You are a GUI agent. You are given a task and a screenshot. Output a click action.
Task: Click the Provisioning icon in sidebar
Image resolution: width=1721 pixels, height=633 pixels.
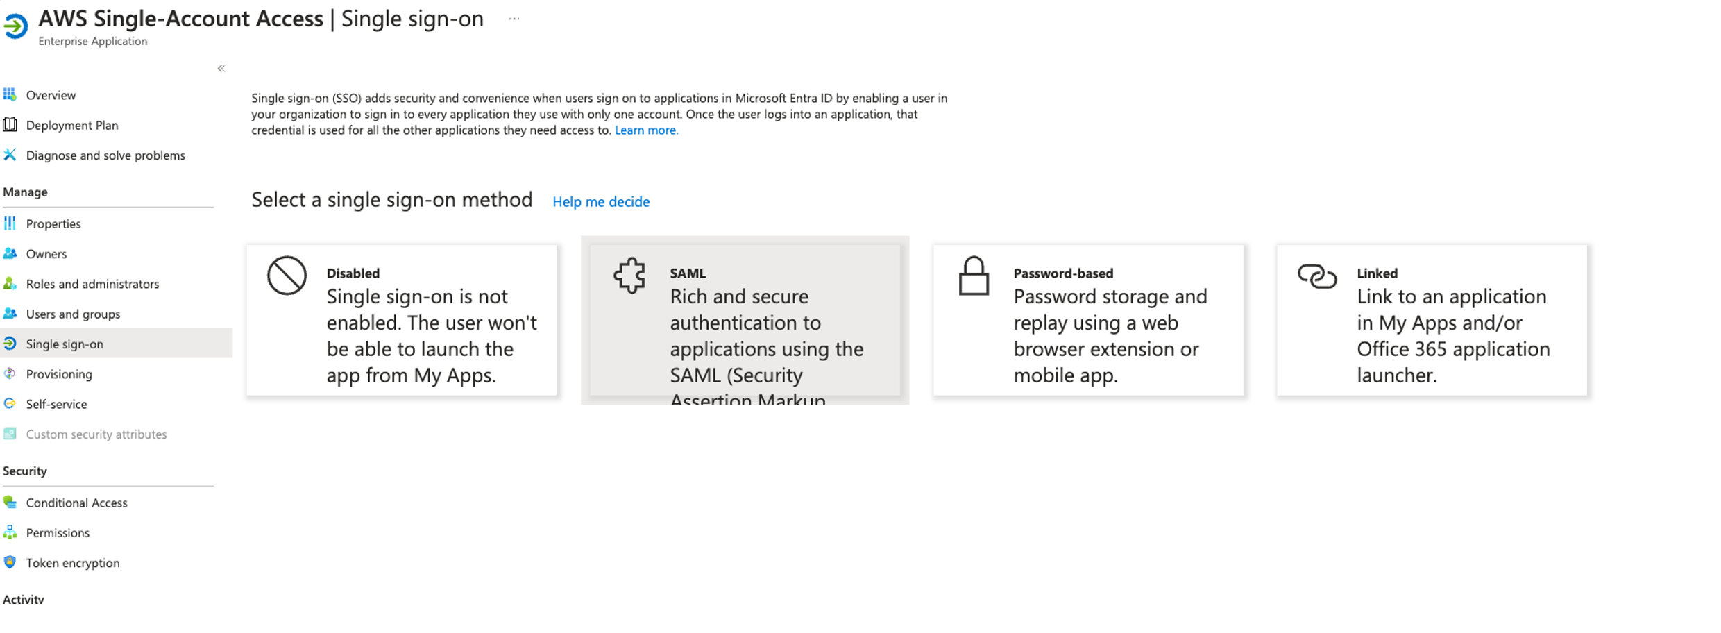click(x=10, y=374)
